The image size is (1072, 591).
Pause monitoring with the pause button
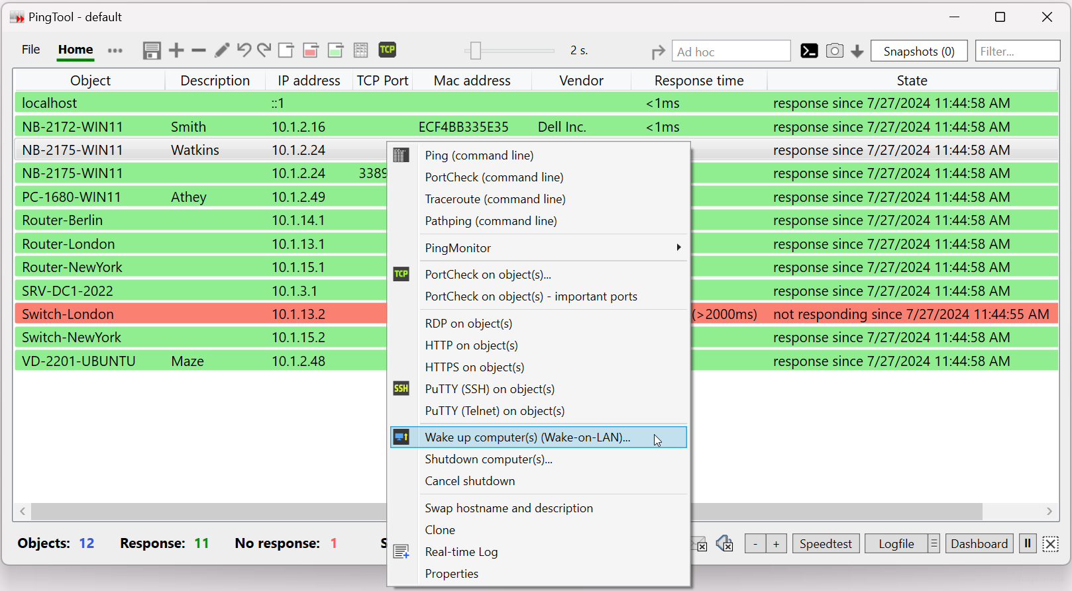(x=1028, y=544)
